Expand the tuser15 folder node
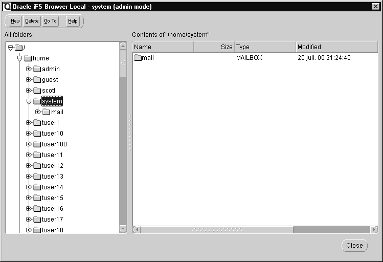The height and width of the screenshot is (262, 383). [x=29, y=198]
